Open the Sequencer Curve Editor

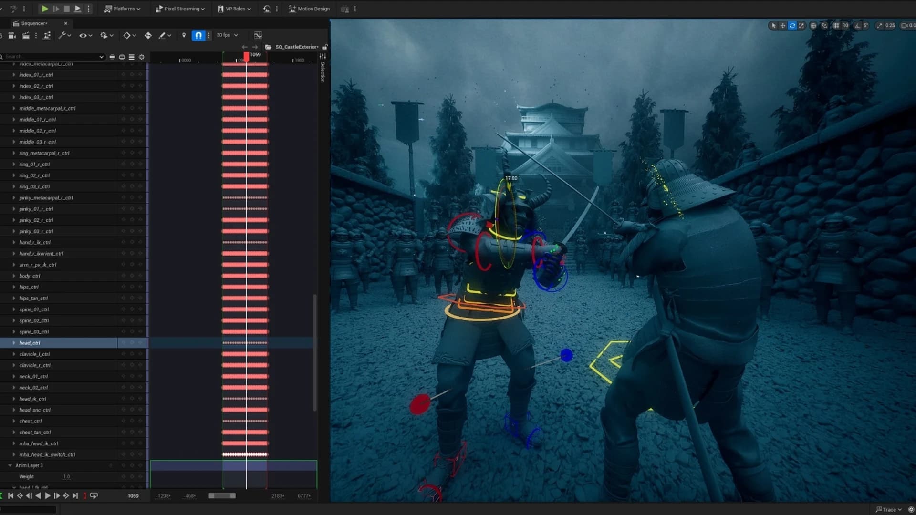pyautogui.click(x=259, y=35)
